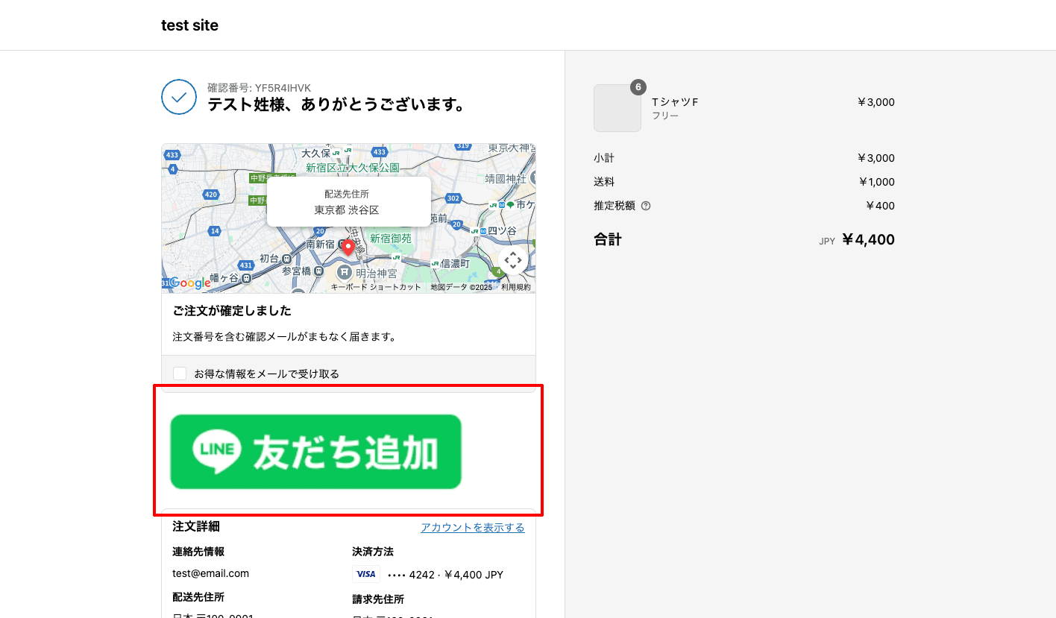Click the LINE 友だち追加 button
Image resolution: width=1056 pixels, height=618 pixels.
(x=315, y=452)
